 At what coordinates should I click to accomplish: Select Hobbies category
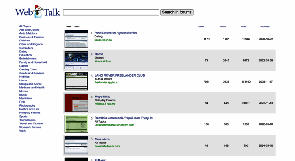click(24, 77)
